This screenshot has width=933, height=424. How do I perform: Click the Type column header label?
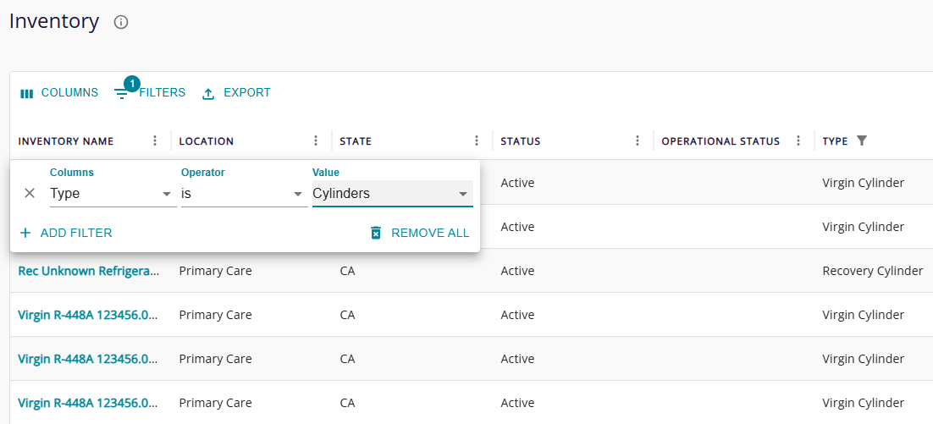click(835, 141)
